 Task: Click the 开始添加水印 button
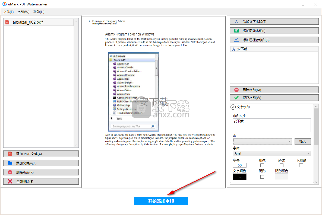pyautogui.click(x=161, y=201)
